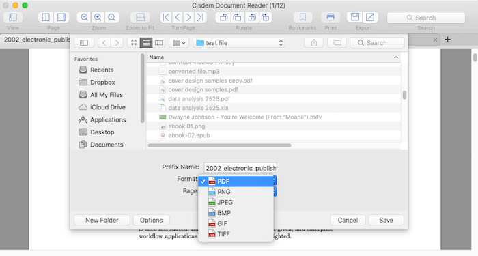
Task: Open iCloud Drive in sidebar
Action: (x=102, y=107)
